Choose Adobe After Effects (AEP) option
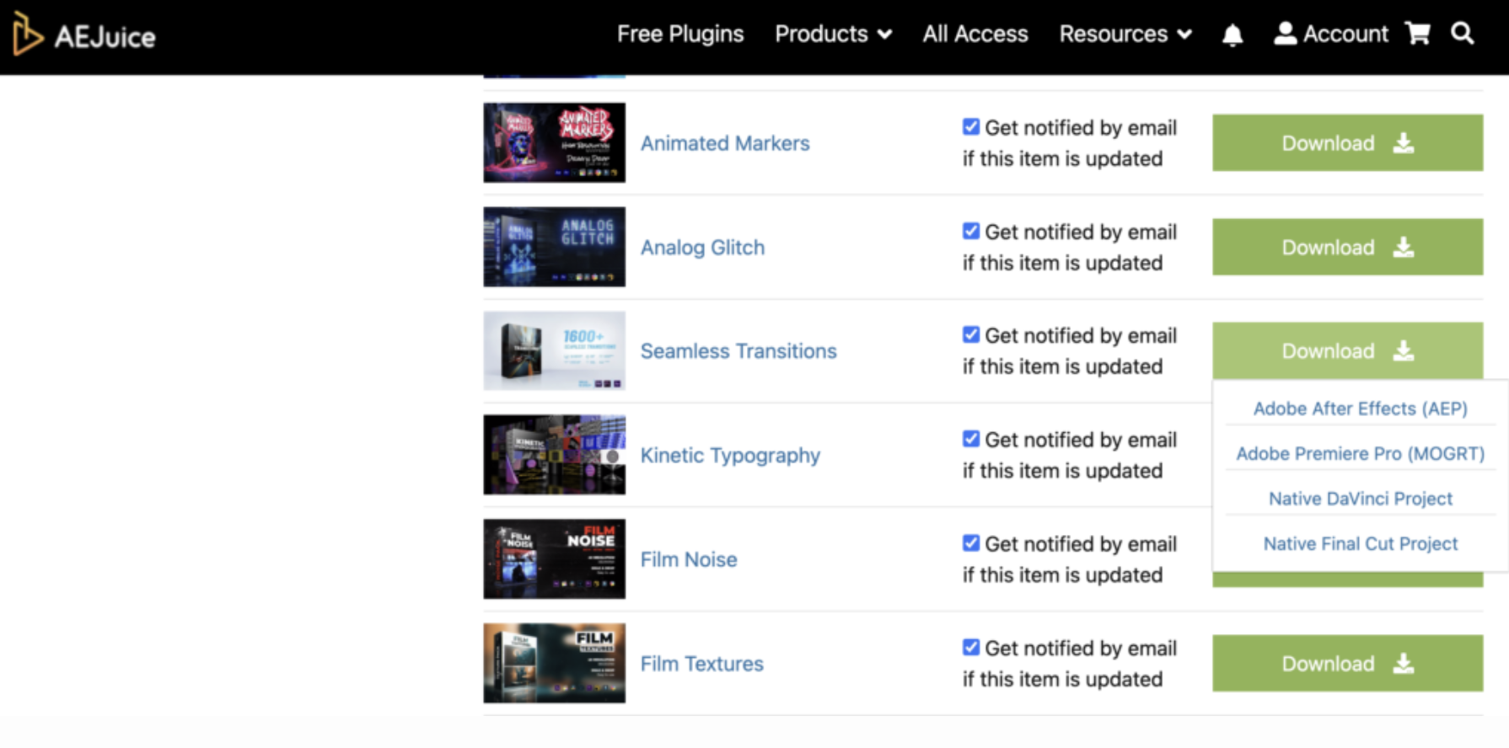The image size is (1509, 748). (1360, 409)
